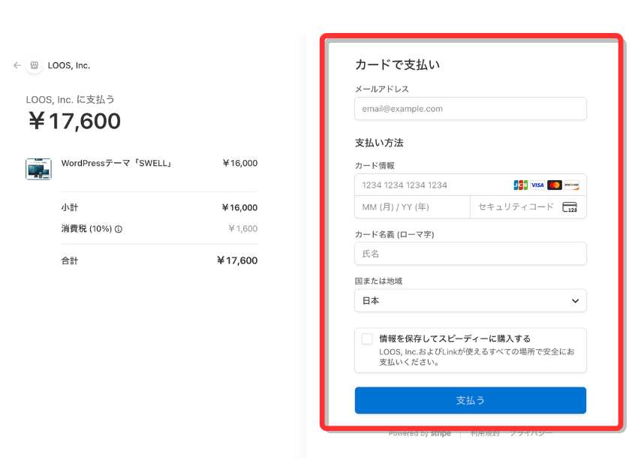Click the 支払い方法 section heading

(x=379, y=143)
